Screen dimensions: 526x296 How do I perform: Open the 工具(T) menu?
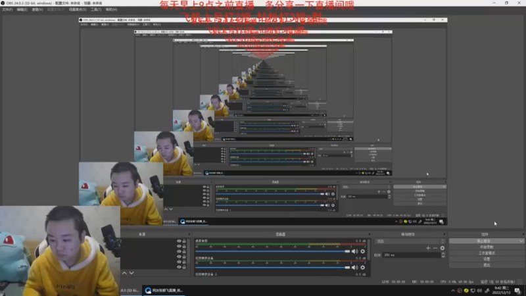[96, 10]
